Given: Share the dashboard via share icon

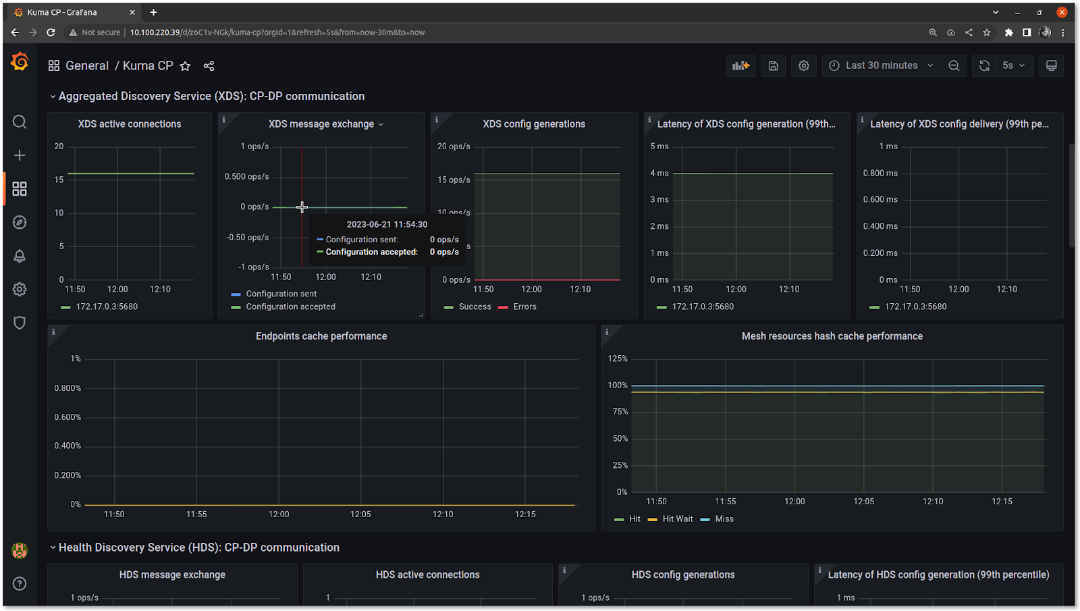Looking at the screenshot, I should (x=209, y=65).
